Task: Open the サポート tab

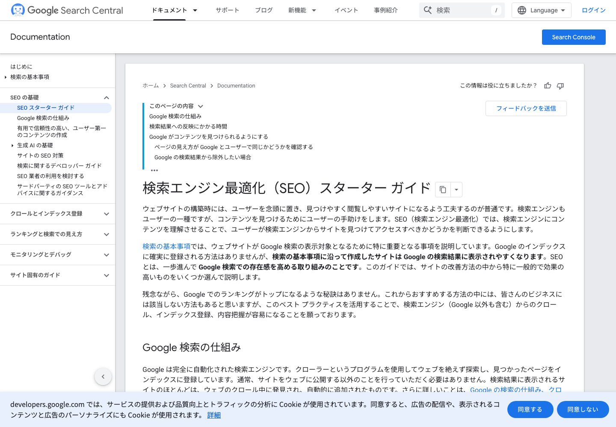Action: coord(228,10)
